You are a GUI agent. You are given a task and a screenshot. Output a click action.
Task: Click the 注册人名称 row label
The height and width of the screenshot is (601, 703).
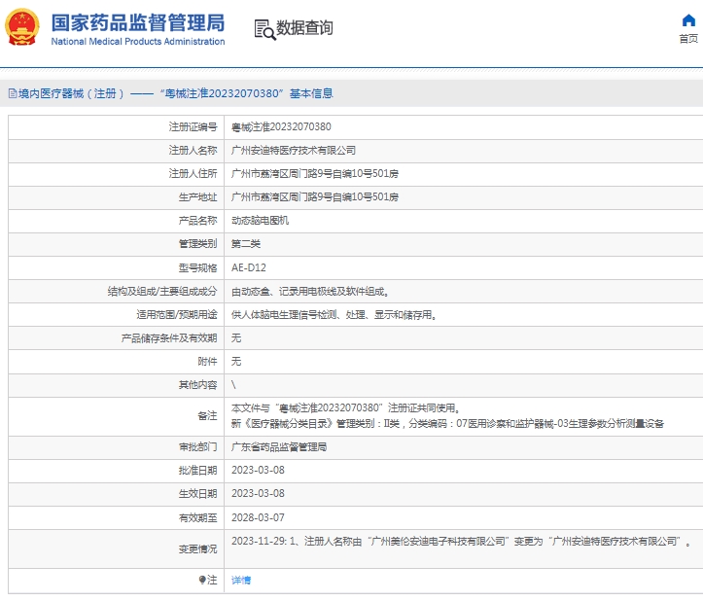pos(193,150)
